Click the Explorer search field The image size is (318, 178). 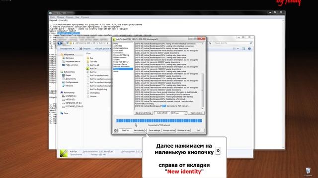233,43
